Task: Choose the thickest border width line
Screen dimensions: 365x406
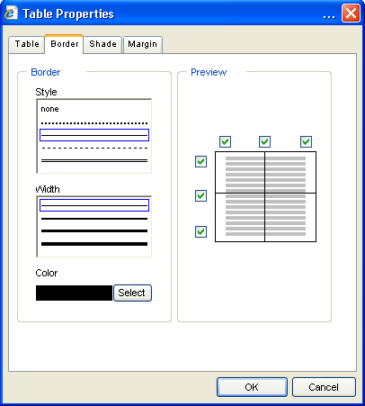Action: click(x=94, y=244)
